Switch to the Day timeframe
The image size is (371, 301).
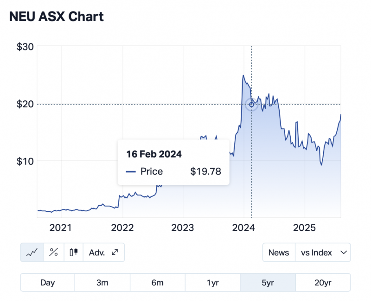coord(47,283)
